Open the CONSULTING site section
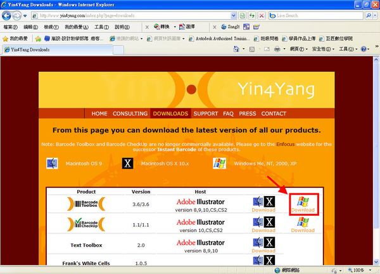Screen dimensions: 380x274 (x=130, y=114)
